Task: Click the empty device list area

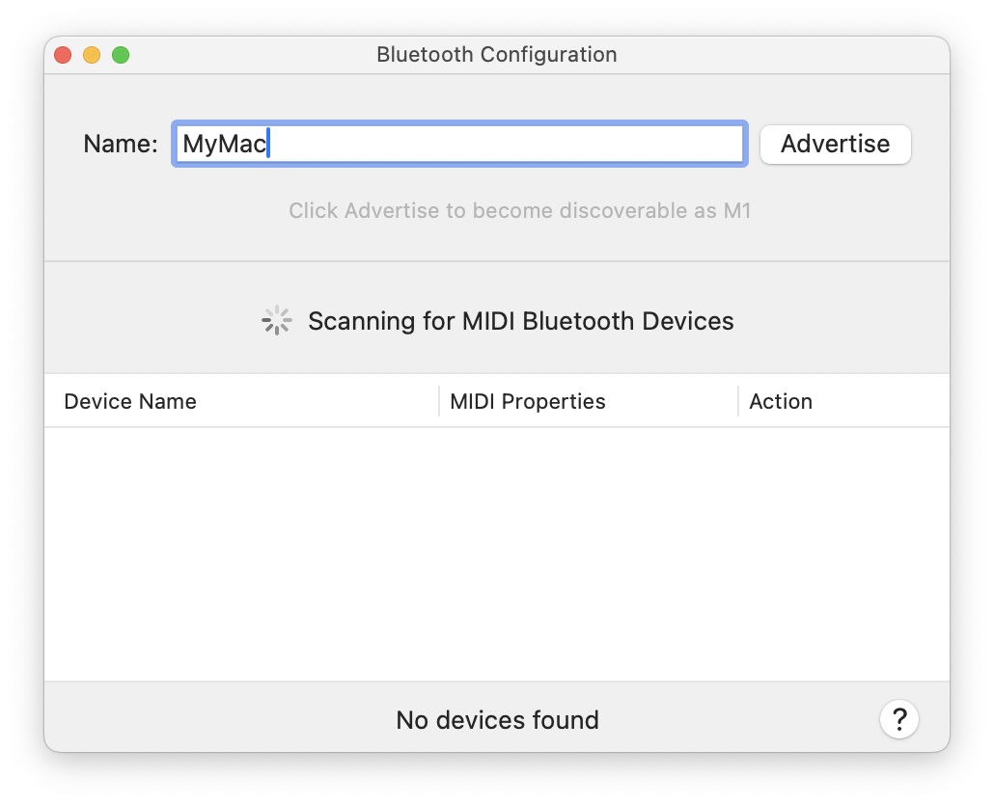Action: (497, 554)
